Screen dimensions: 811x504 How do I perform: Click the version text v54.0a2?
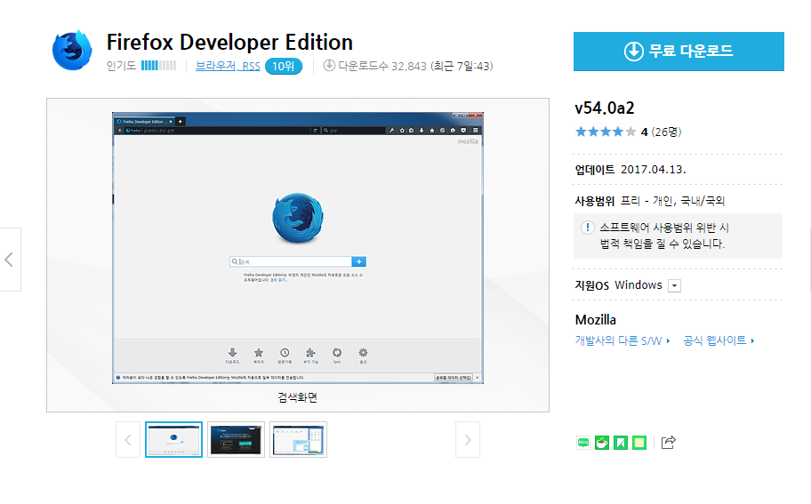605,108
